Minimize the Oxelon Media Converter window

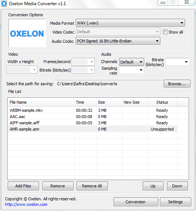click(163, 3)
